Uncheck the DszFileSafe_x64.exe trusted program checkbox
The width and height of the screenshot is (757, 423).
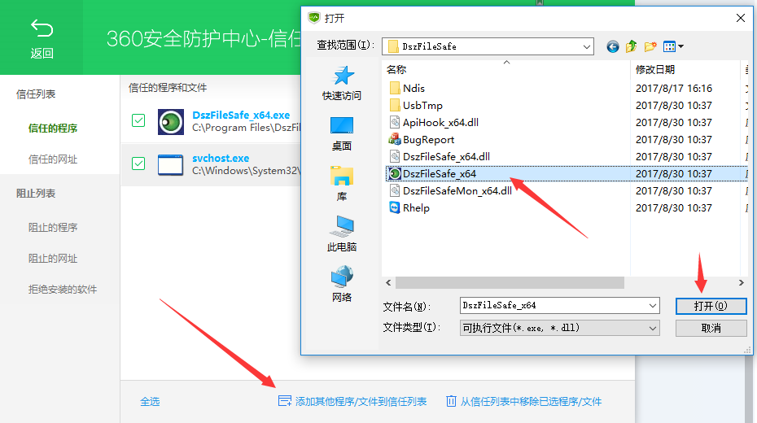coord(138,121)
